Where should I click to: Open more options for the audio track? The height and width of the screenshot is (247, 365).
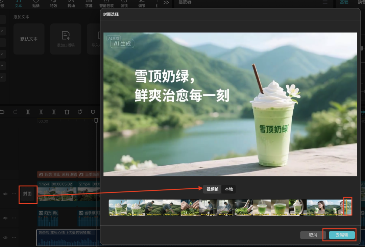tap(14, 218)
